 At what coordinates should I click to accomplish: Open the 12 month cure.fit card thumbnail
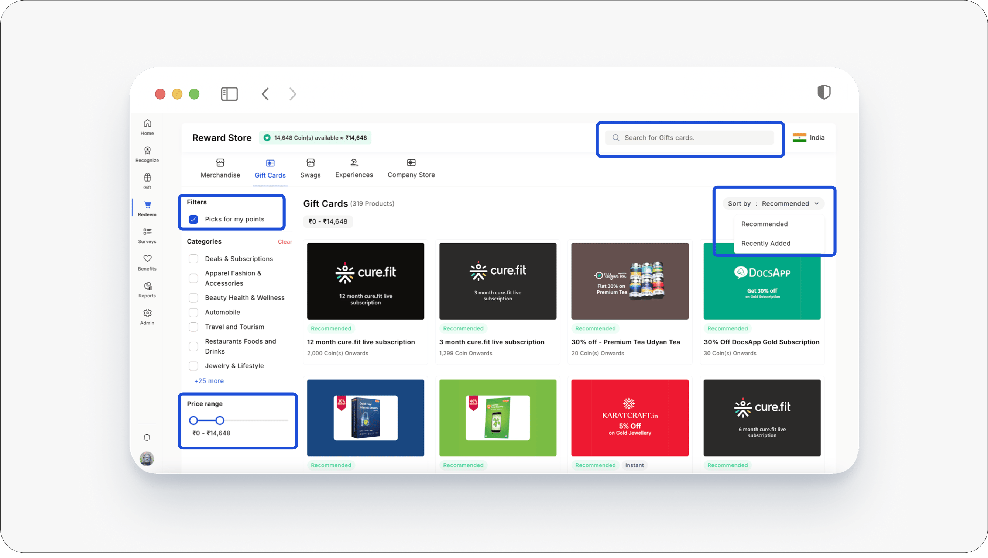366,281
